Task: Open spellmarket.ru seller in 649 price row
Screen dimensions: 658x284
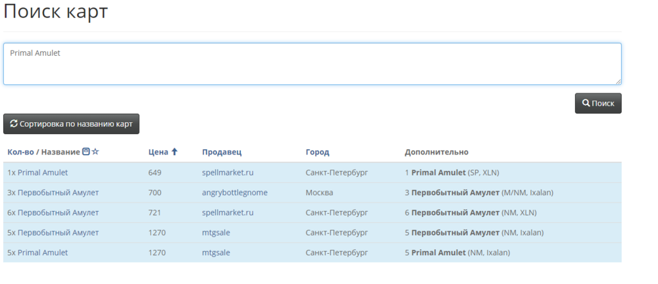Action: point(228,173)
